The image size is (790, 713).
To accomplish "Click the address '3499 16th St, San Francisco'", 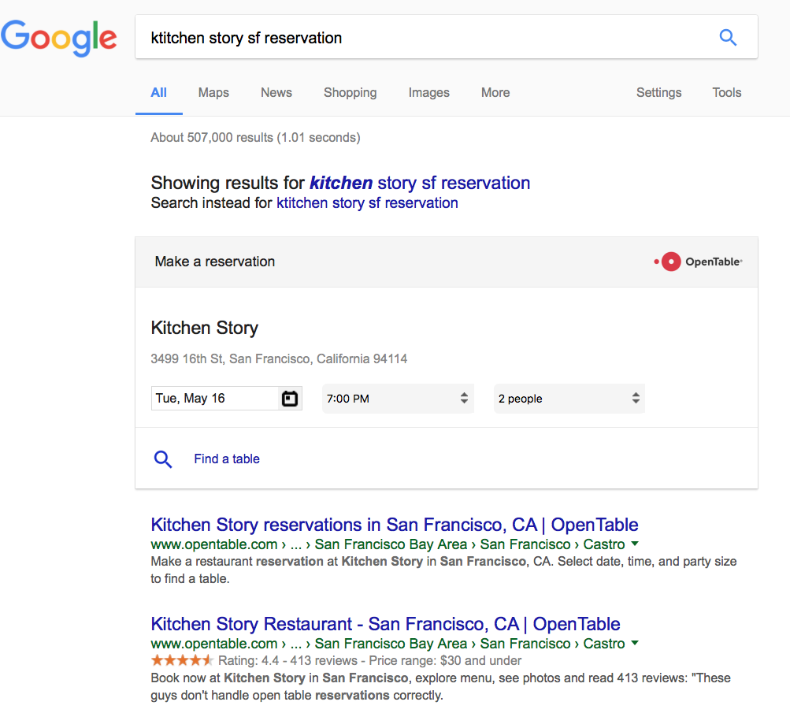I will tap(279, 359).
